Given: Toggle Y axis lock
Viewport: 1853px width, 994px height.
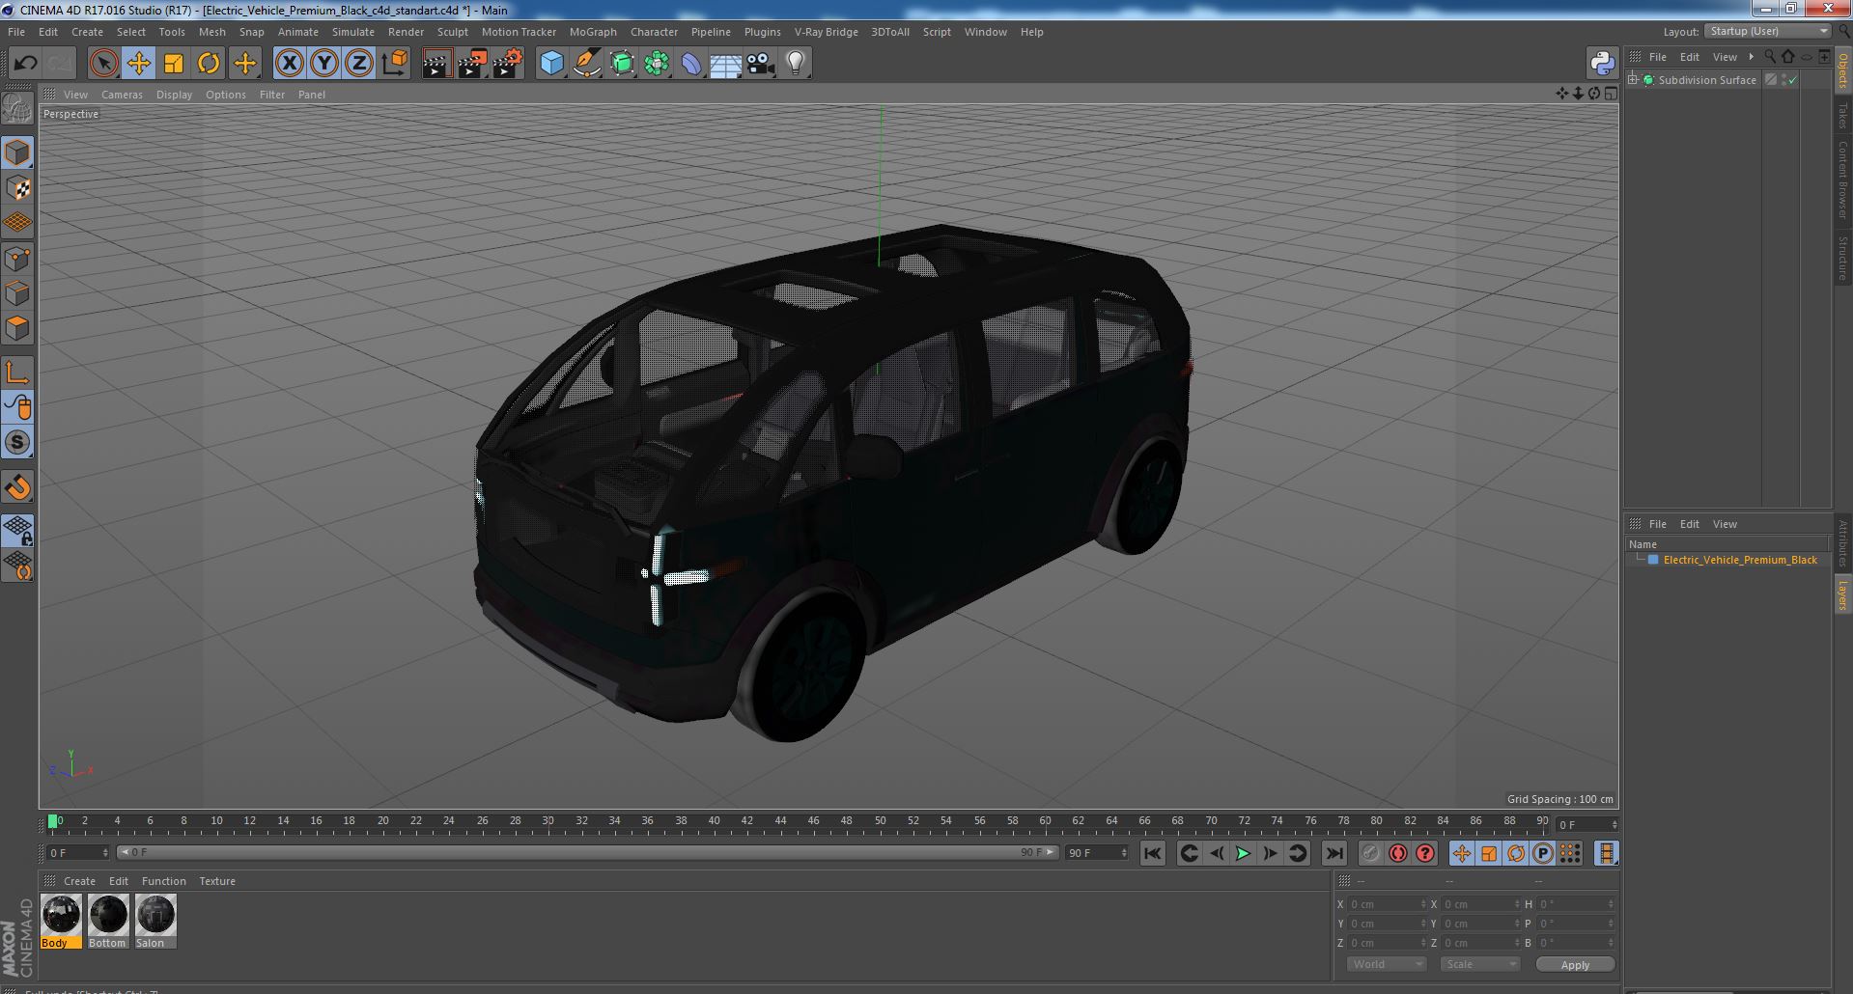Looking at the screenshot, I should [x=324, y=64].
